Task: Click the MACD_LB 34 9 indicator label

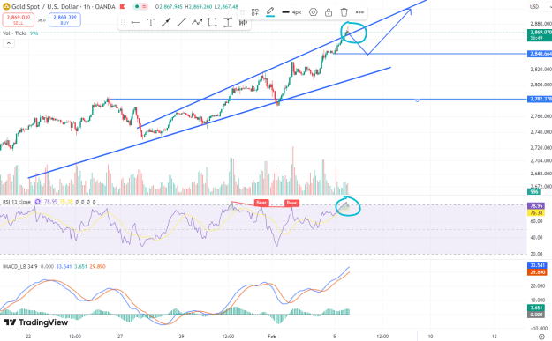Action: click(x=19, y=267)
